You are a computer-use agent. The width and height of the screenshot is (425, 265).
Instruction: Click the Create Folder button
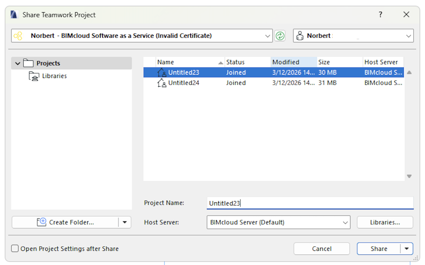(x=65, y=222)
